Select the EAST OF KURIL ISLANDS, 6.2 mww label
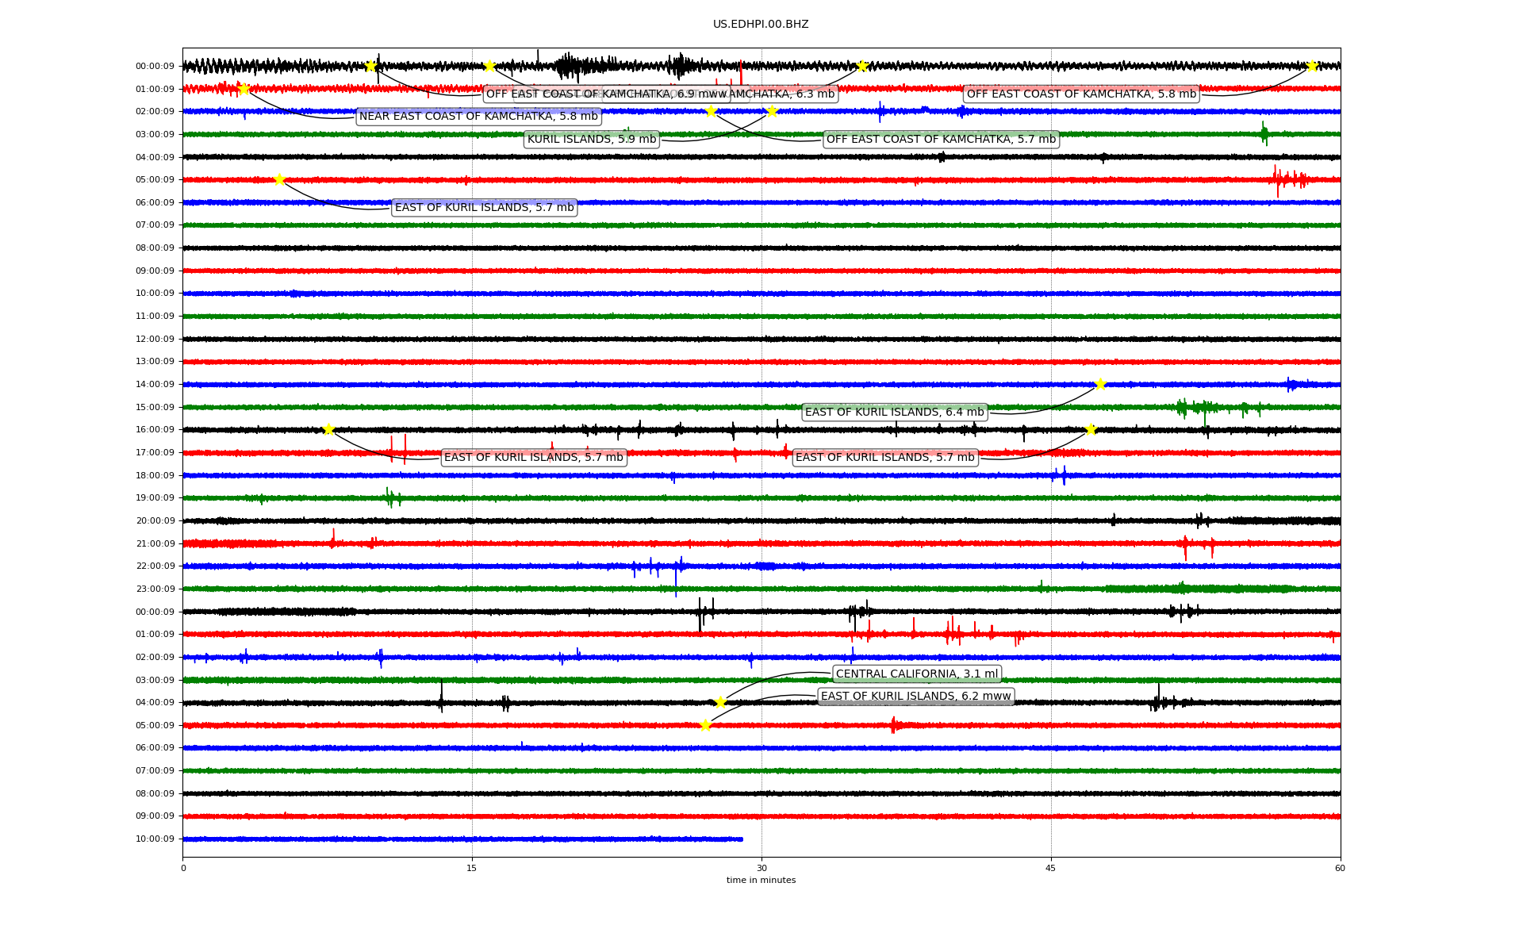The image size is (1523, 952). point(916,697)
